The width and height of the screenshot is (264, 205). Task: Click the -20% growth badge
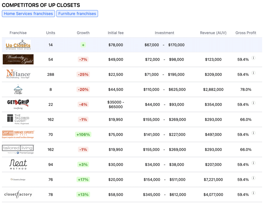tap(83, 89)
